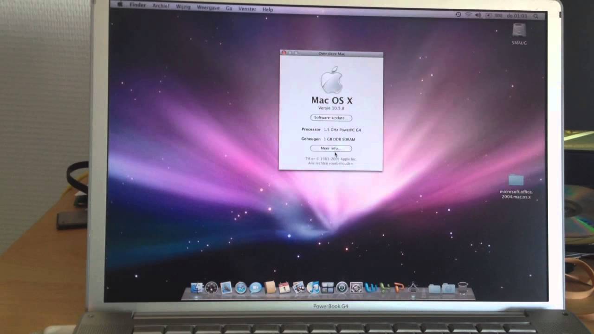Screen dimensions: 594x334
Task: Click the Meer info button
Action: (331, 148)
